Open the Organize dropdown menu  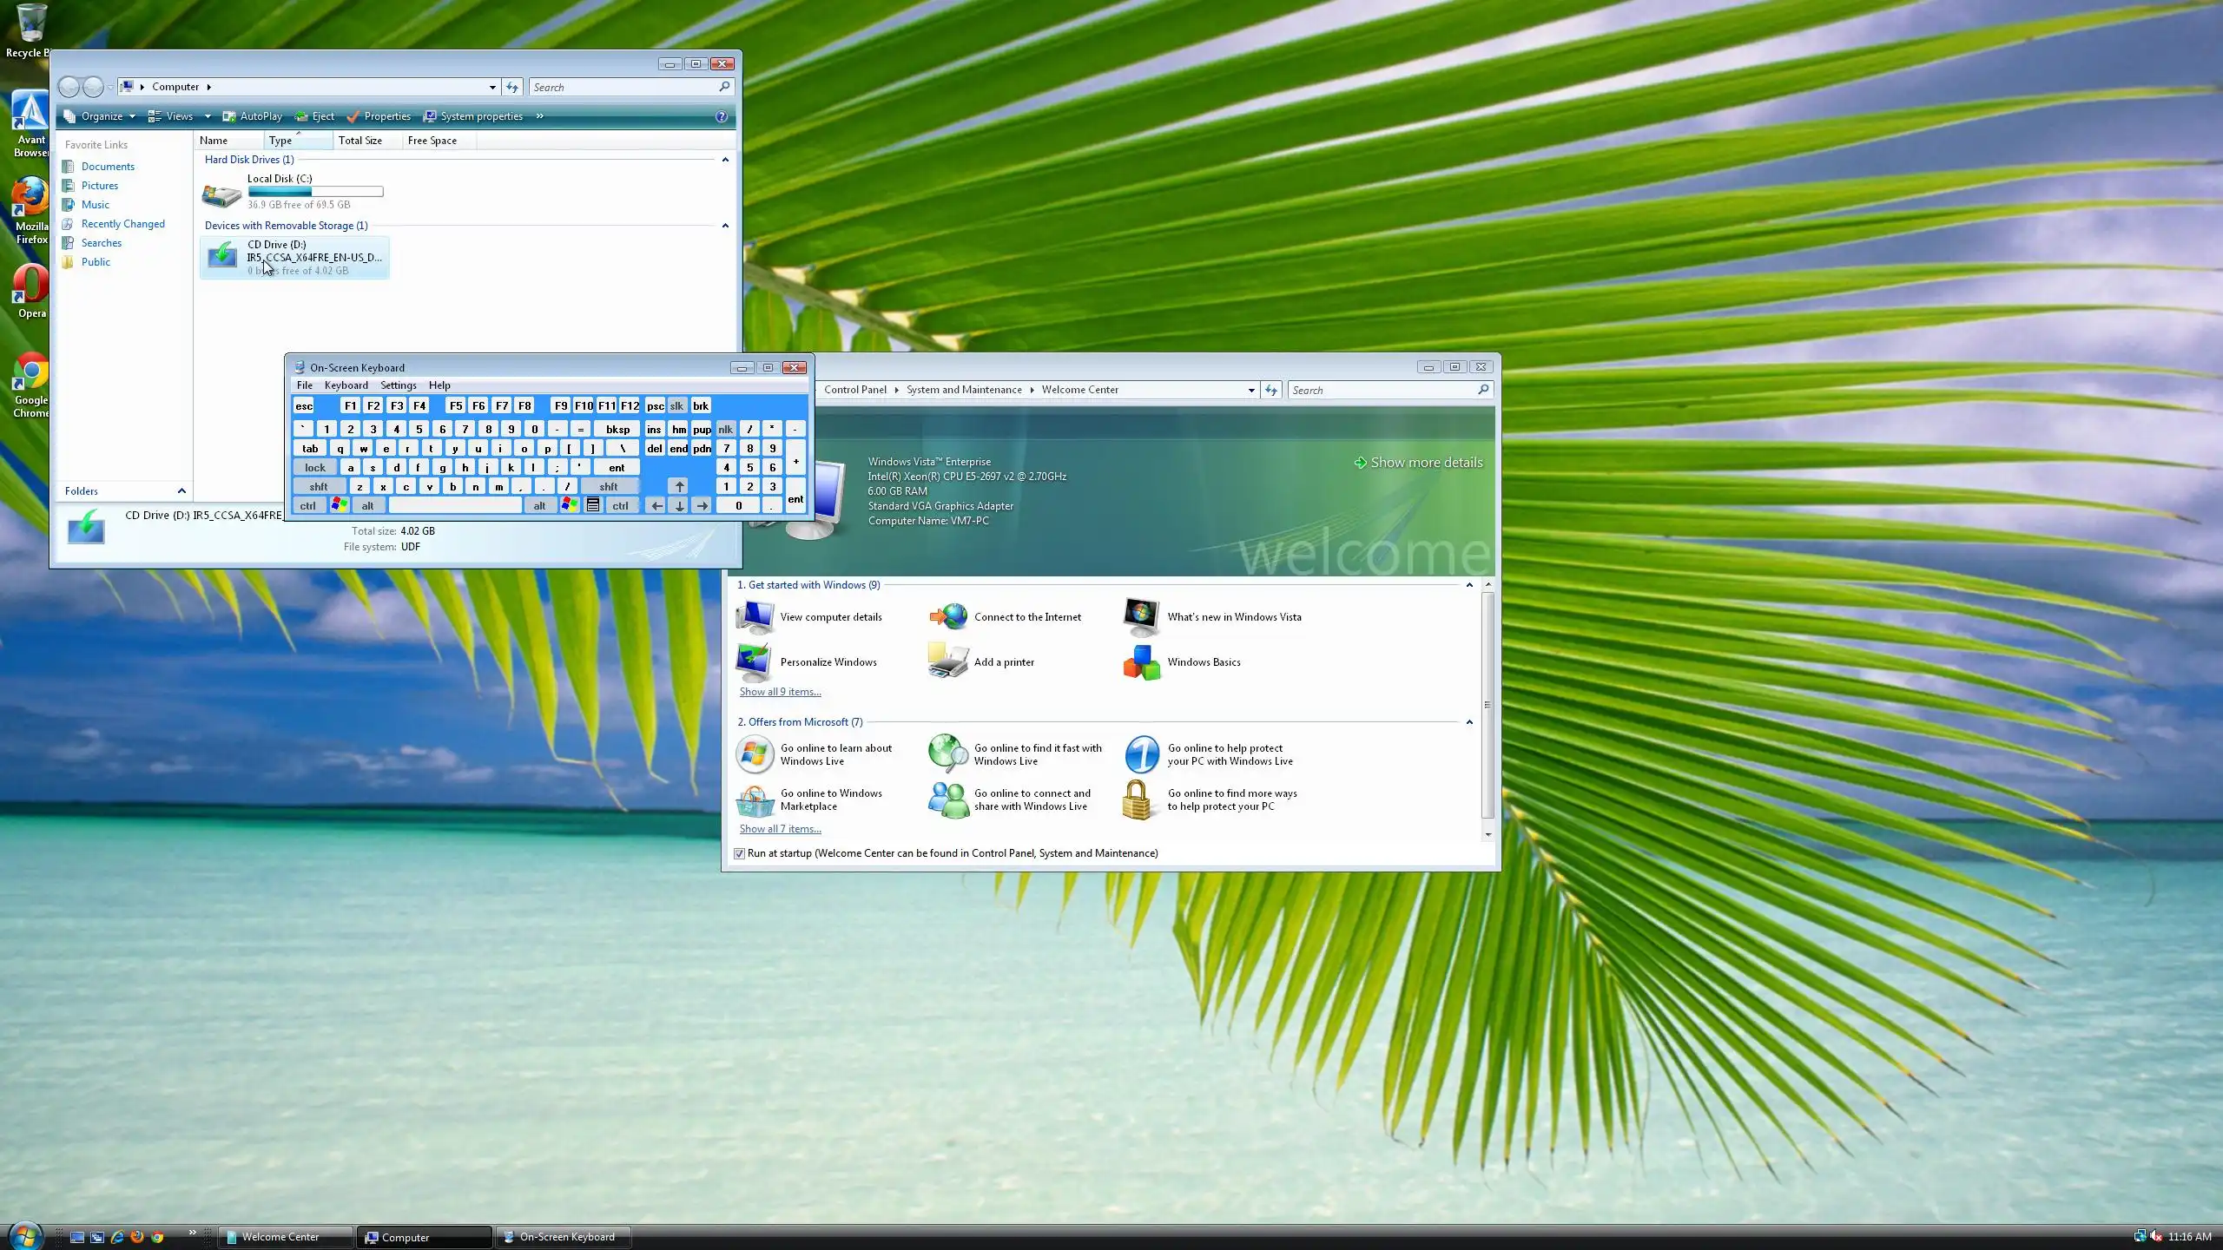pos(101,116)
